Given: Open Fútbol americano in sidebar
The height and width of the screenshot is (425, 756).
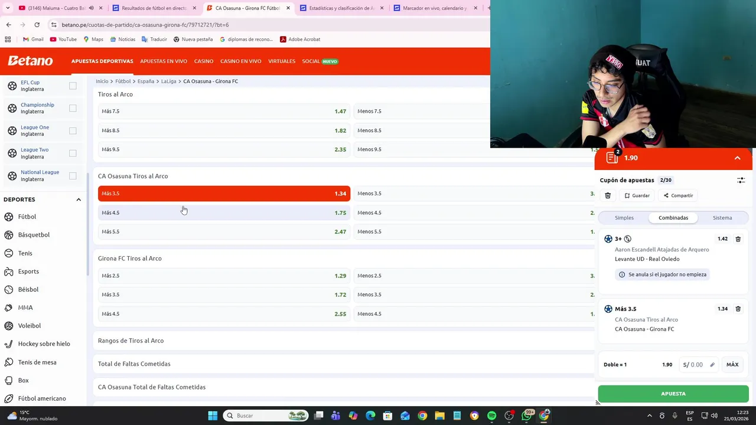Looking at the screenshot, I should [x=42, y=398].
